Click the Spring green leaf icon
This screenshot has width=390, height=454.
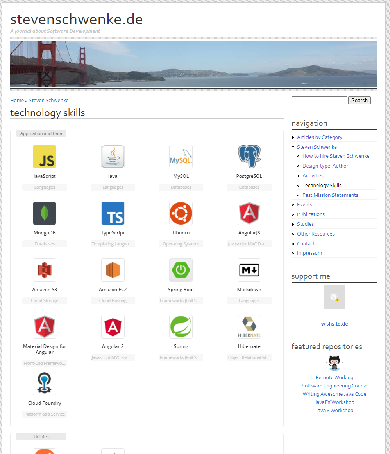pos(181,327)
